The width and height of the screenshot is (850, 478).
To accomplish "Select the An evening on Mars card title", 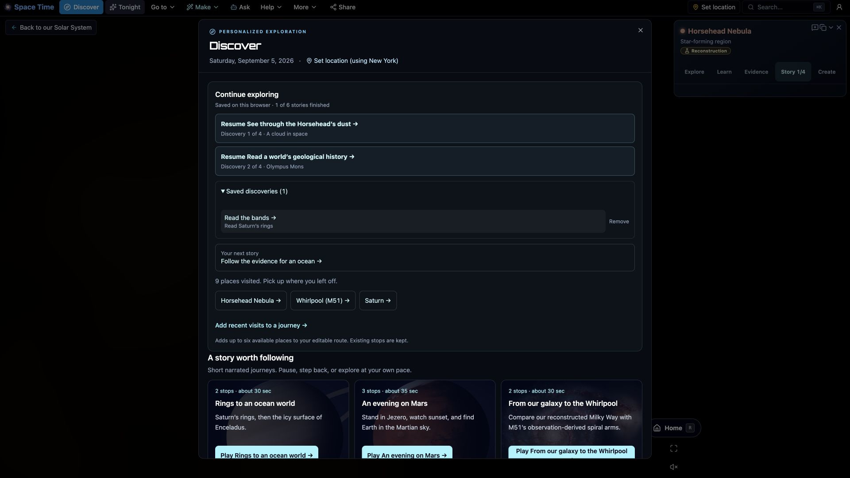I will (x=394, y=403).
